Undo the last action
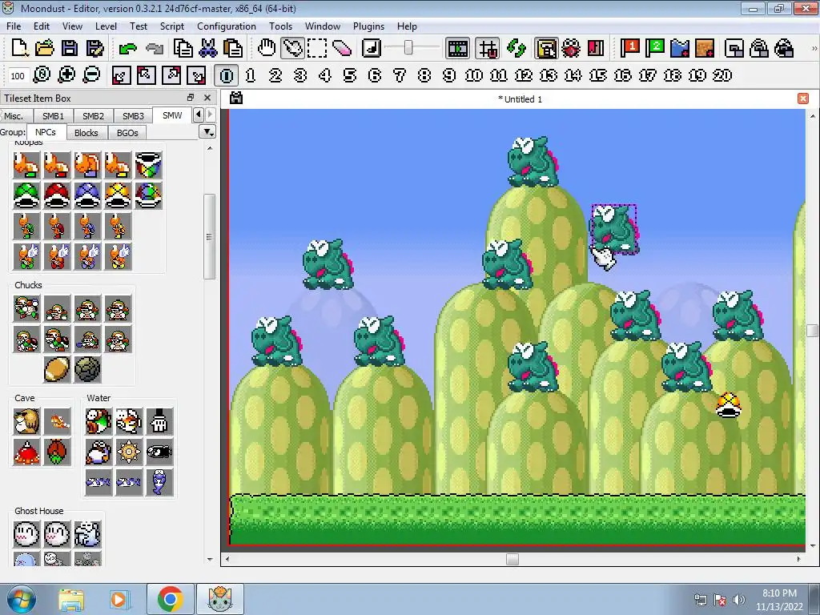The image size is (820, 615). pyautogui.click(x=127, y=49)
